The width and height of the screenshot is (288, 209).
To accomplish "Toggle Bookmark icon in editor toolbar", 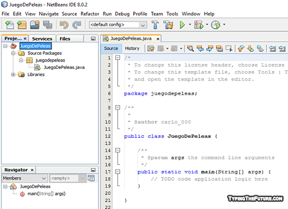I will click(260, 49).
